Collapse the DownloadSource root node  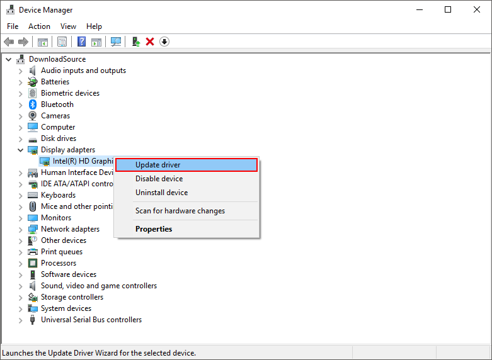coord(9,59)
